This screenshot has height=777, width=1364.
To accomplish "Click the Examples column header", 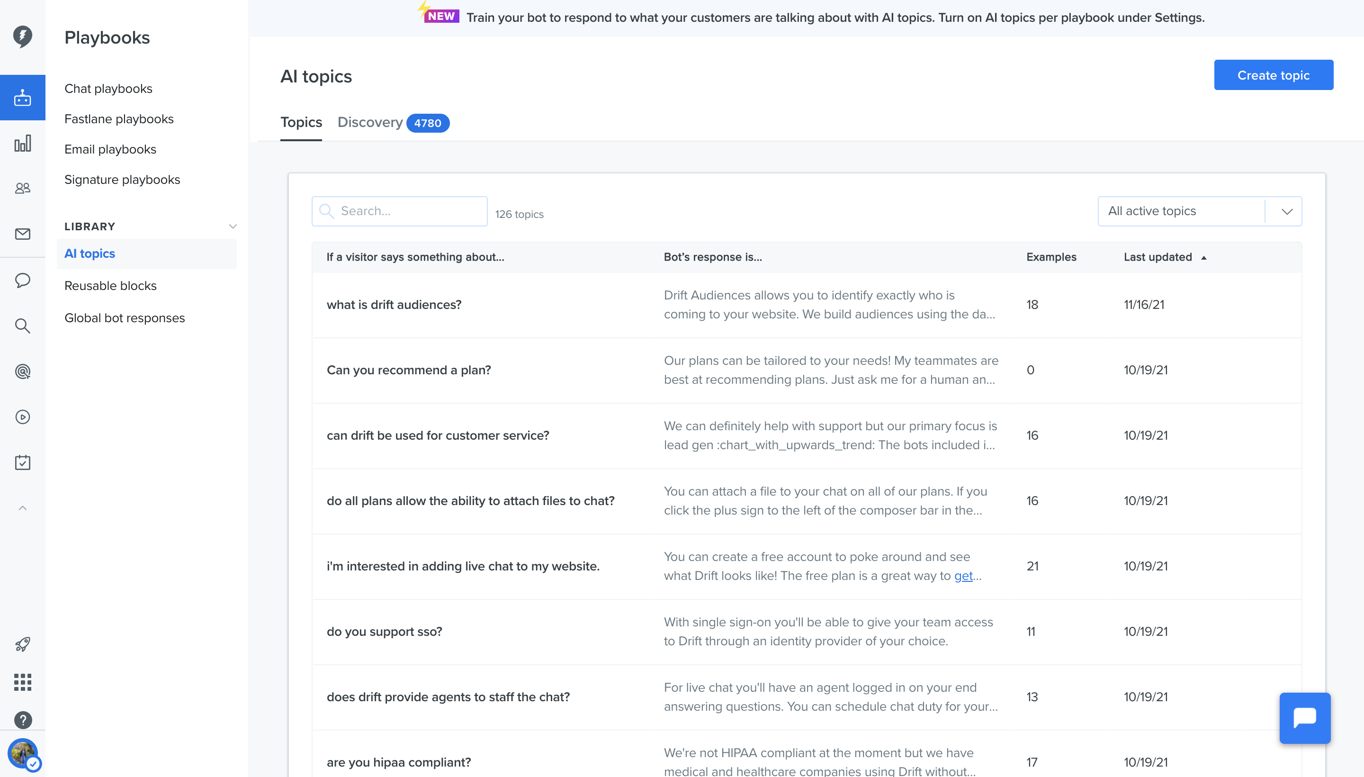I will tap(1051, 257).
